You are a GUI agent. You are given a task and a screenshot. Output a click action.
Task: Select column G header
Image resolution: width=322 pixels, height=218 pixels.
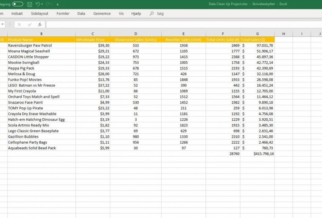point(257,34)
